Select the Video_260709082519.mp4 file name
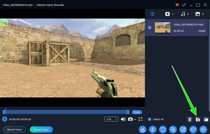 click(x=188, y=25)
